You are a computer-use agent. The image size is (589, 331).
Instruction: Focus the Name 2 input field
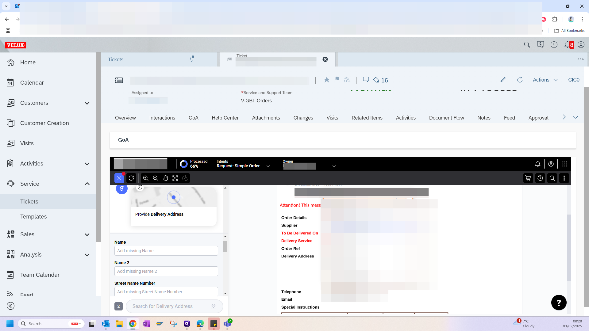click(x=166, y=271)
